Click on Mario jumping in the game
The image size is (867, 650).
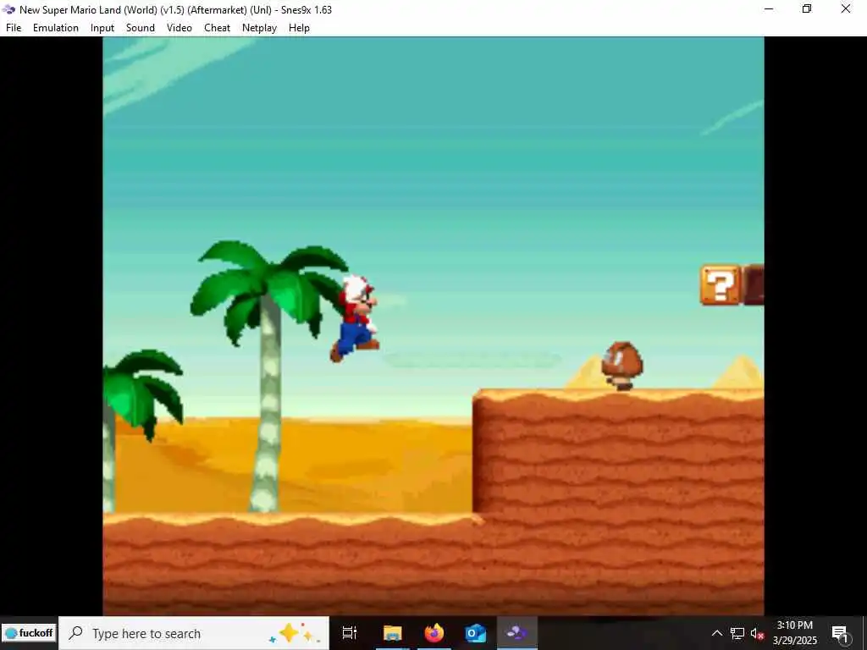coord(356,318)
